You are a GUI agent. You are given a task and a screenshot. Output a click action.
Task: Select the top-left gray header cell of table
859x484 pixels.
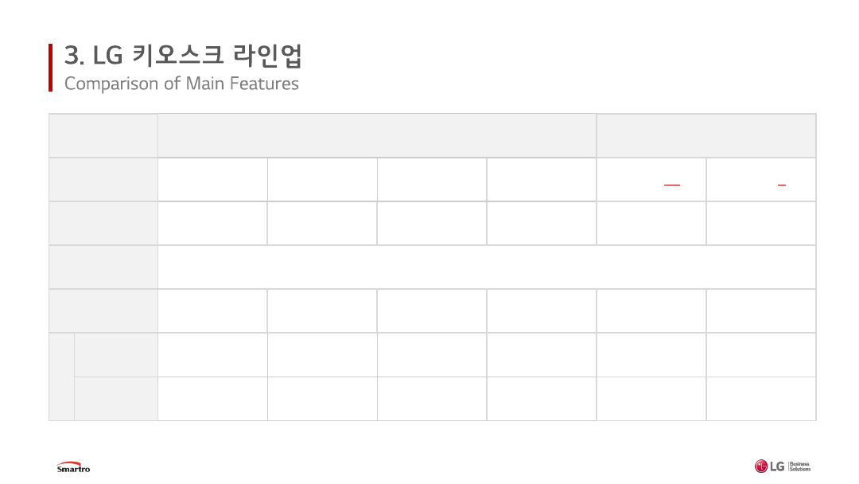pos(103,136)
